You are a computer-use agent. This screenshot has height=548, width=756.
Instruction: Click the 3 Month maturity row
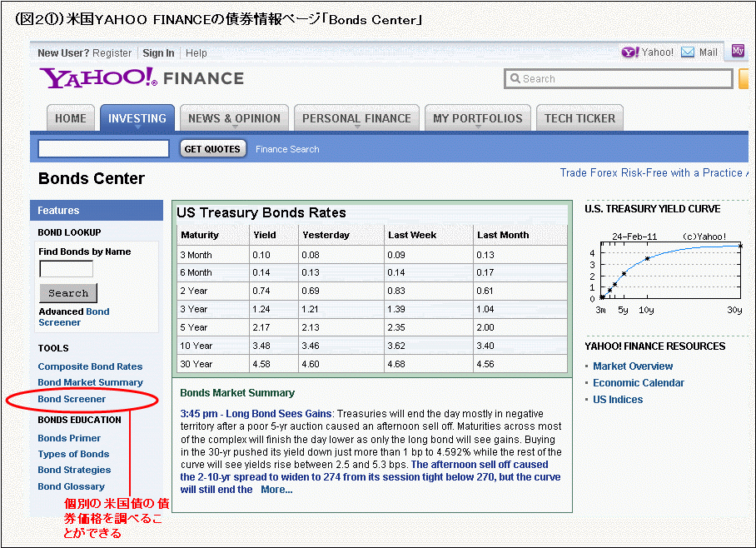pyautogui.click(x=371, y=255)
